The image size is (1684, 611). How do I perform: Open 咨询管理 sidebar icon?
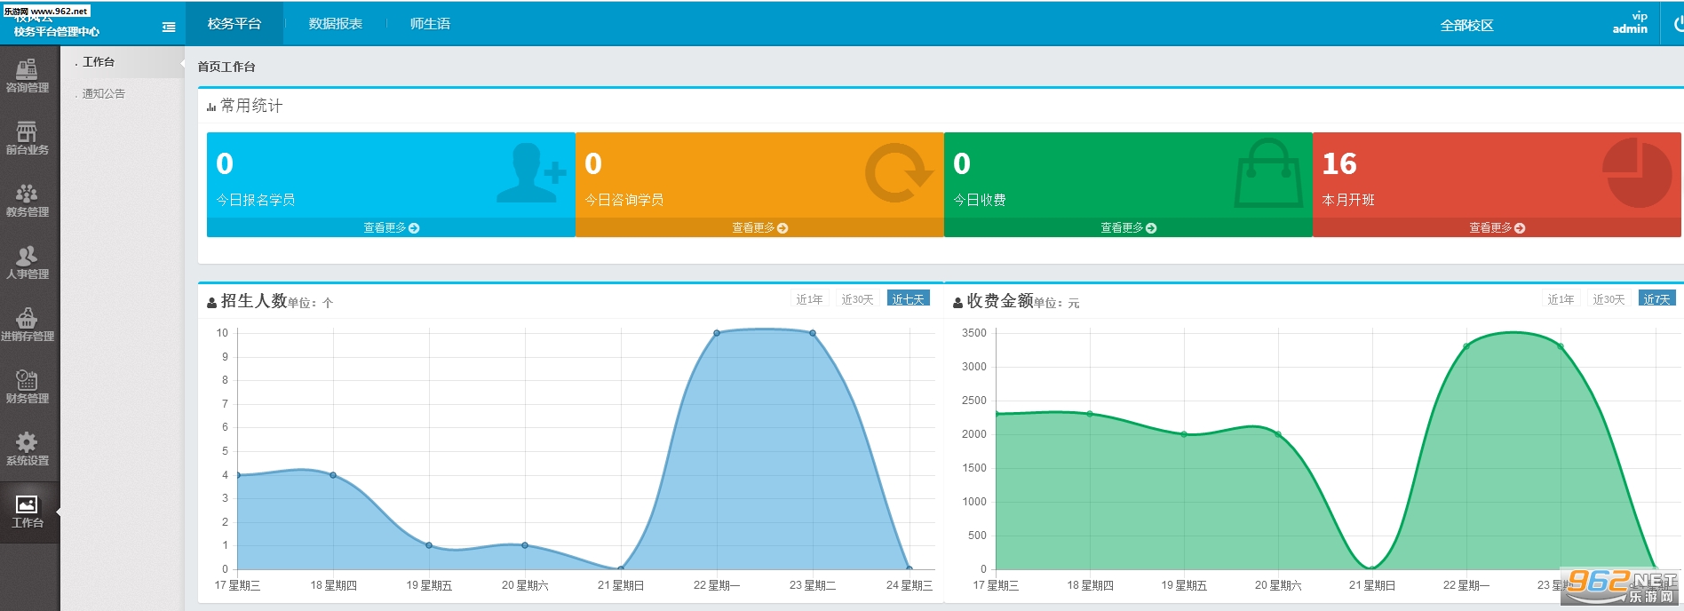28,68
